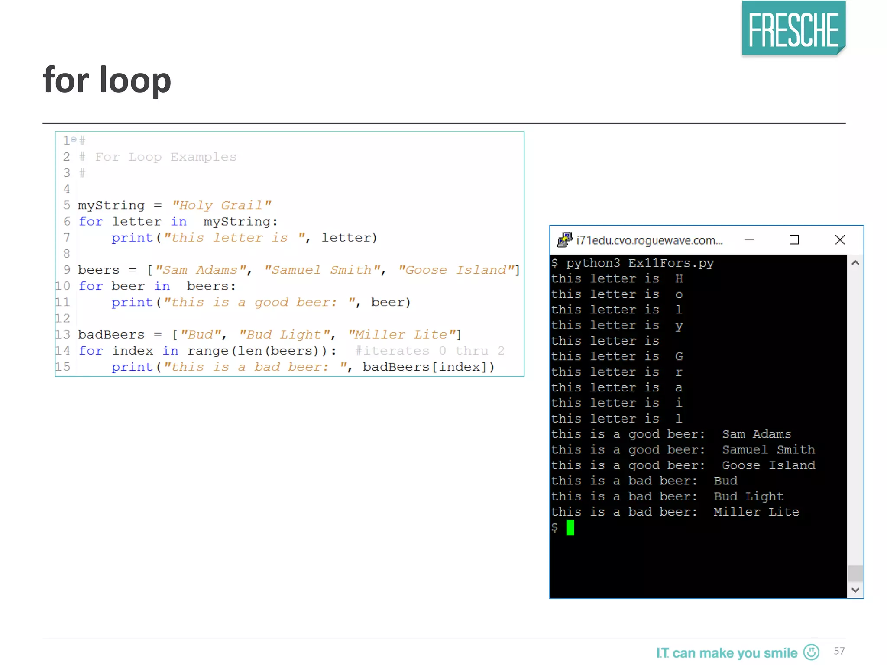Maximize the i71edu.cvo.roguewave.com terminal window
Screen dimensions: 887x665
(x=794, y=239)
